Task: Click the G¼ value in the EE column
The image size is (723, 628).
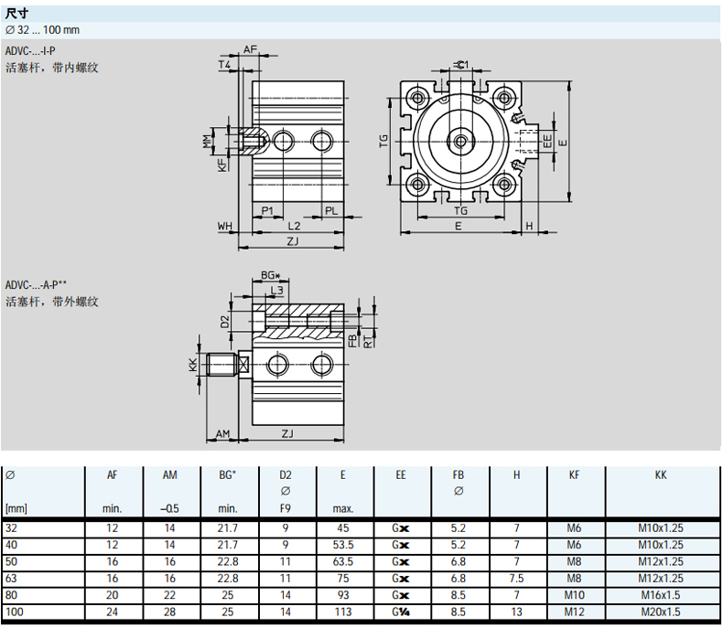Action: coord(400,611)
